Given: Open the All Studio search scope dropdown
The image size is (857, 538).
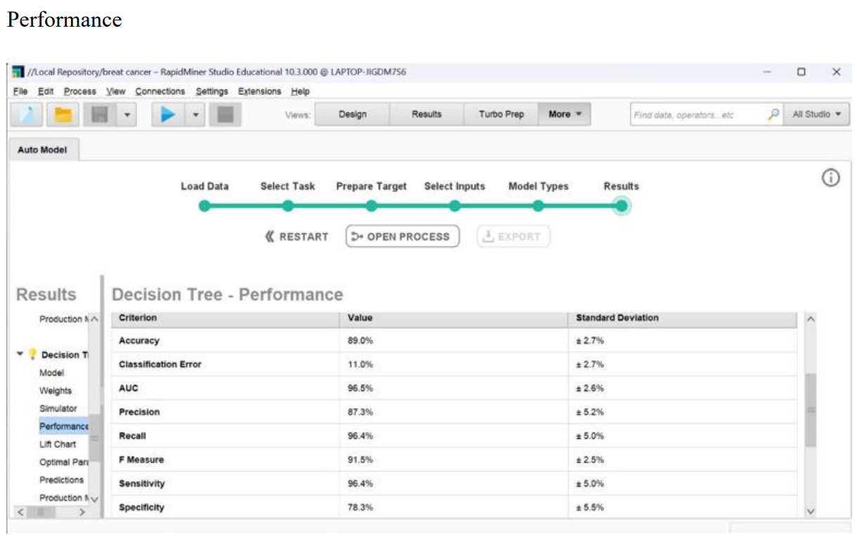Looking at the screenshot, I should (816, 115).
